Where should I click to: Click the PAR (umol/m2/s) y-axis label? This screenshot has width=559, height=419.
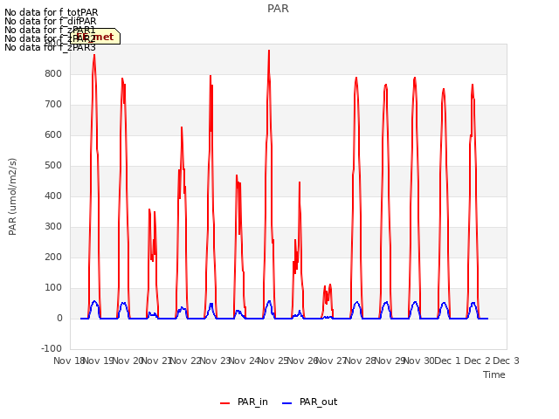[x=12, y=196]
